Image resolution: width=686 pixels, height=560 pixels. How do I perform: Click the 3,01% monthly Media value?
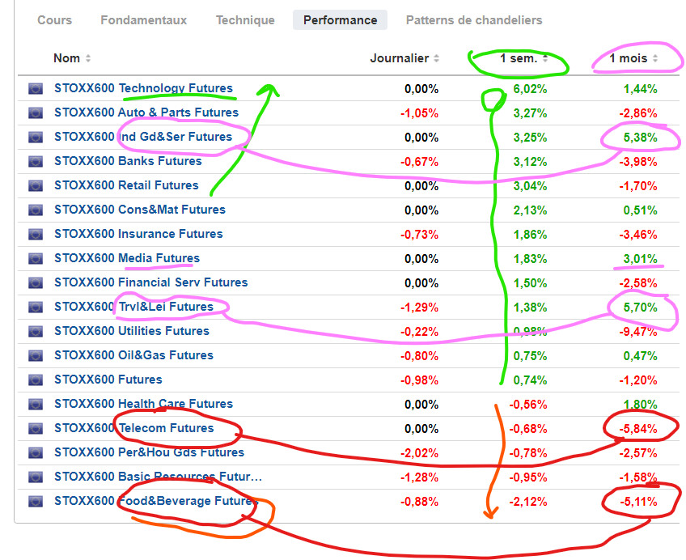point(641,259)
